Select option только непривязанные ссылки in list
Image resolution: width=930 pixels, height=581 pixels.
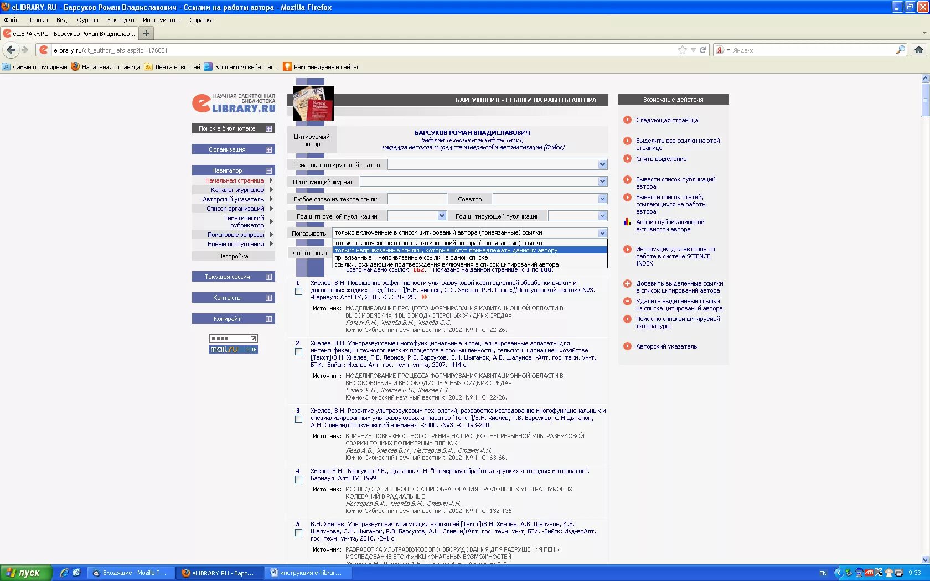tap(470, 250)
